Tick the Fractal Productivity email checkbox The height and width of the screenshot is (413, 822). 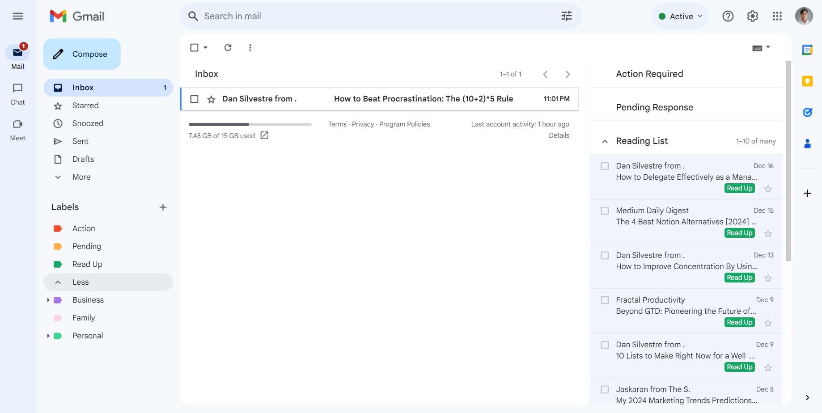click(605, 300)
